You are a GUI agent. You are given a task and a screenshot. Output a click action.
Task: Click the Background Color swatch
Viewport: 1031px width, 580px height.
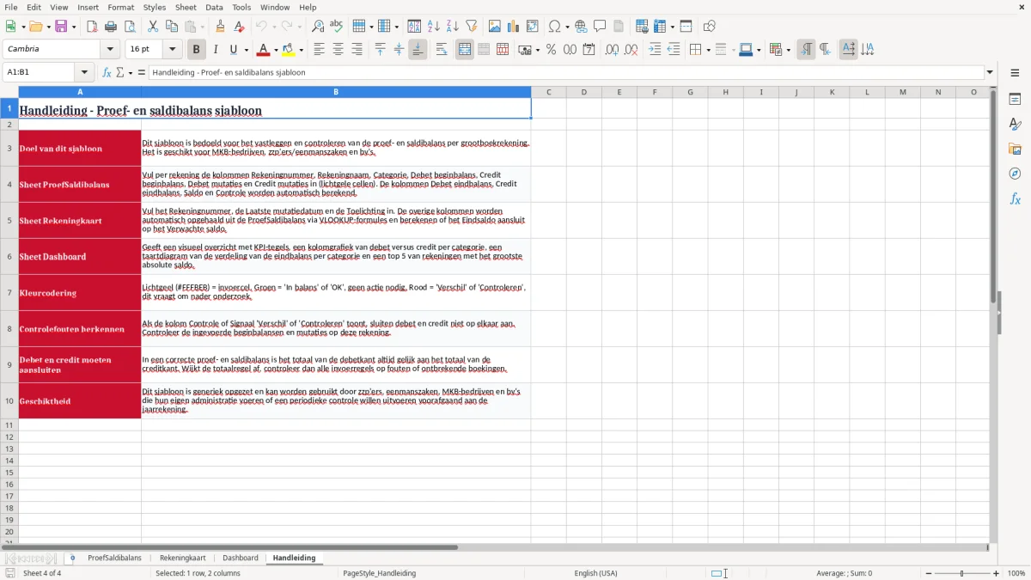point(289,50)
